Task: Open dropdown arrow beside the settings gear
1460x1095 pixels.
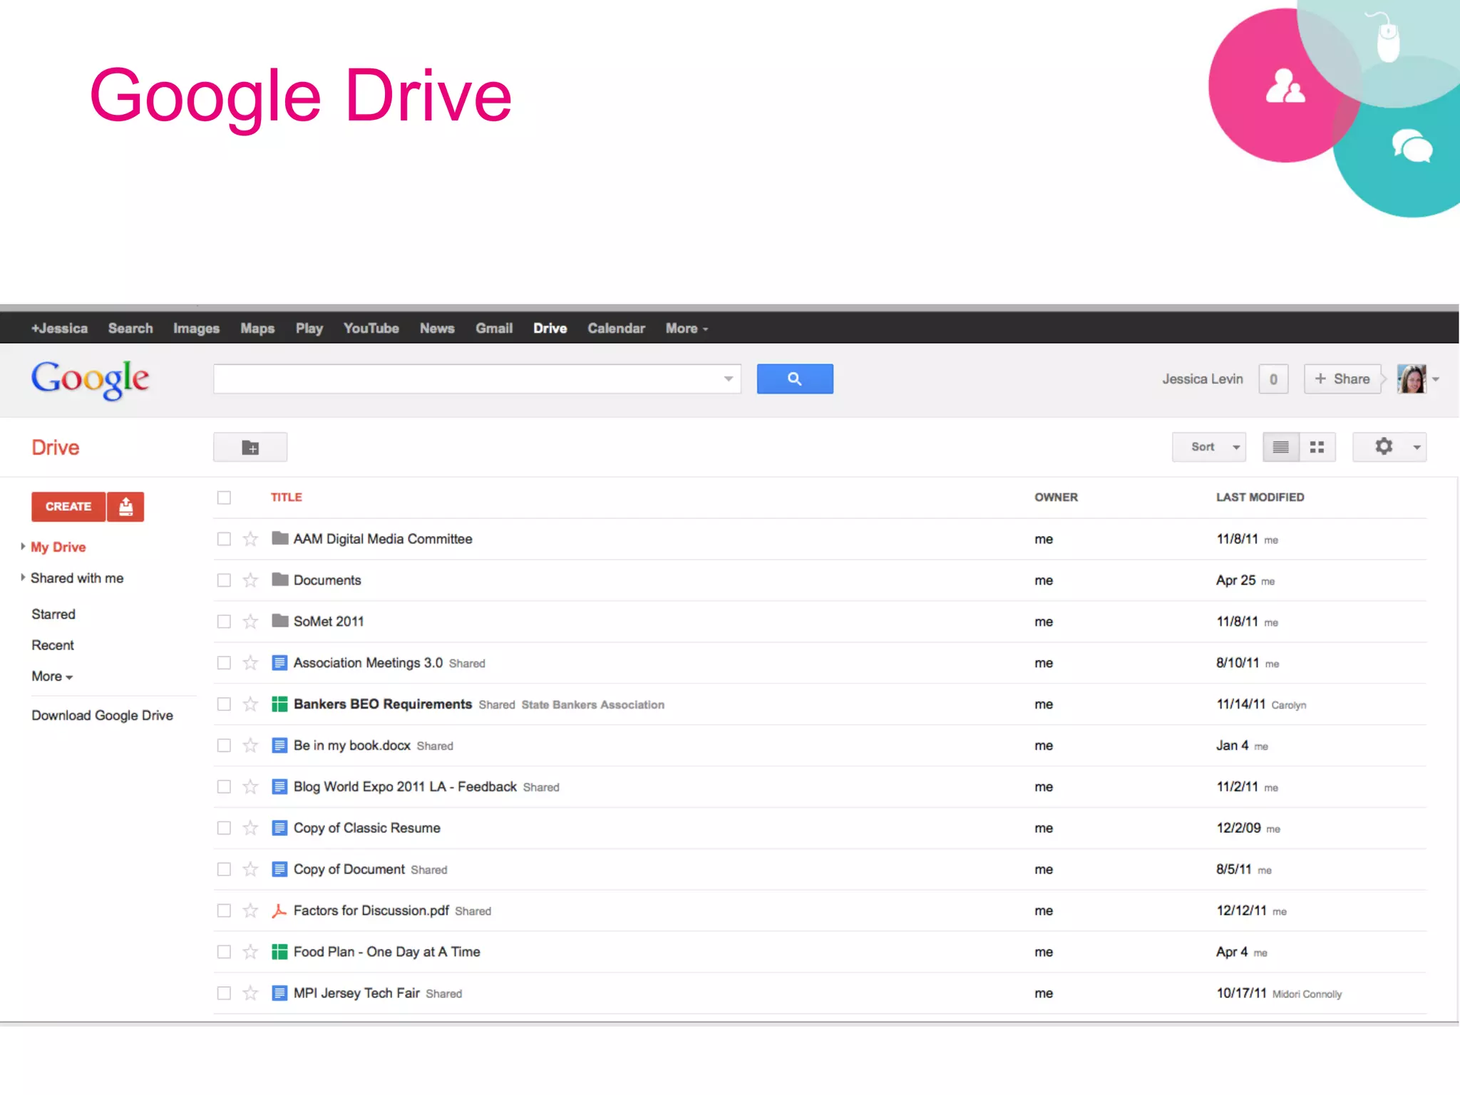Action: tap(1417, 447)
